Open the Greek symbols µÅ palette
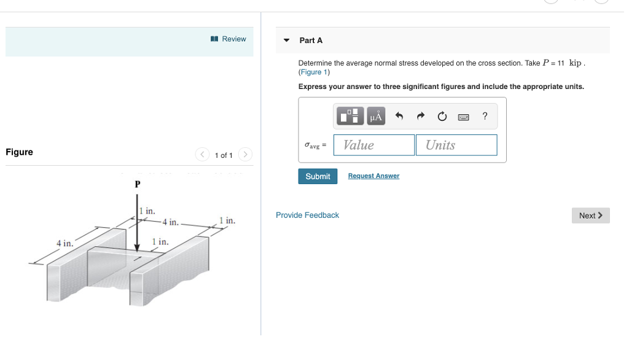This screenshot has width=629, height=337. (x=376, y=116)
